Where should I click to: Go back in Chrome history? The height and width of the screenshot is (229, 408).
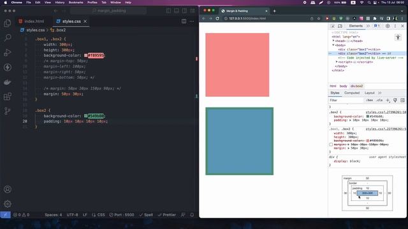[x=204, y=18]
